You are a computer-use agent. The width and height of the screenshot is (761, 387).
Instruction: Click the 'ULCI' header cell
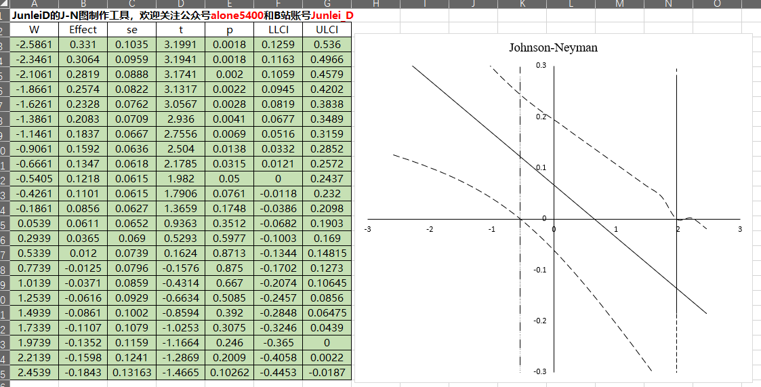(327, 30)
